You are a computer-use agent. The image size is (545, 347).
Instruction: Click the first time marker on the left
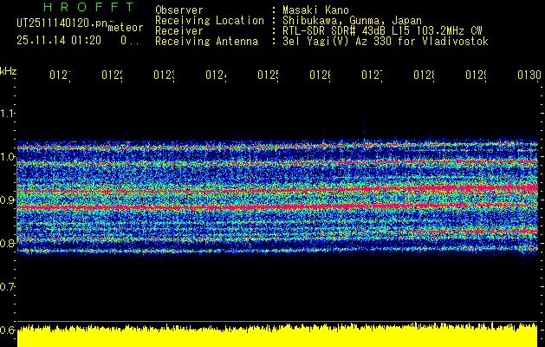pos(59,76)
